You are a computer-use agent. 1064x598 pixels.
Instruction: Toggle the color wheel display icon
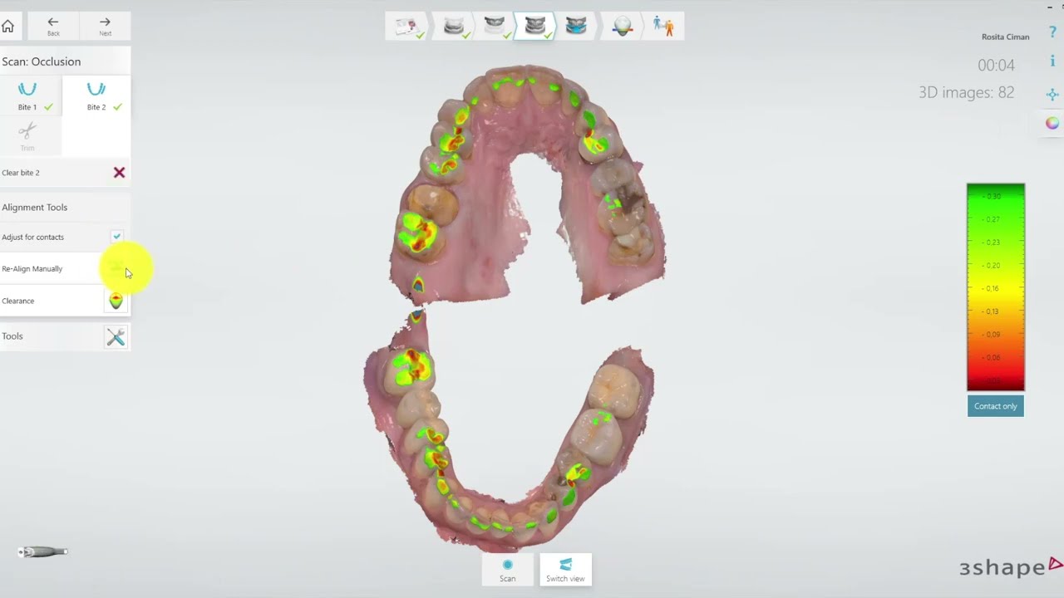[1052, 123]
